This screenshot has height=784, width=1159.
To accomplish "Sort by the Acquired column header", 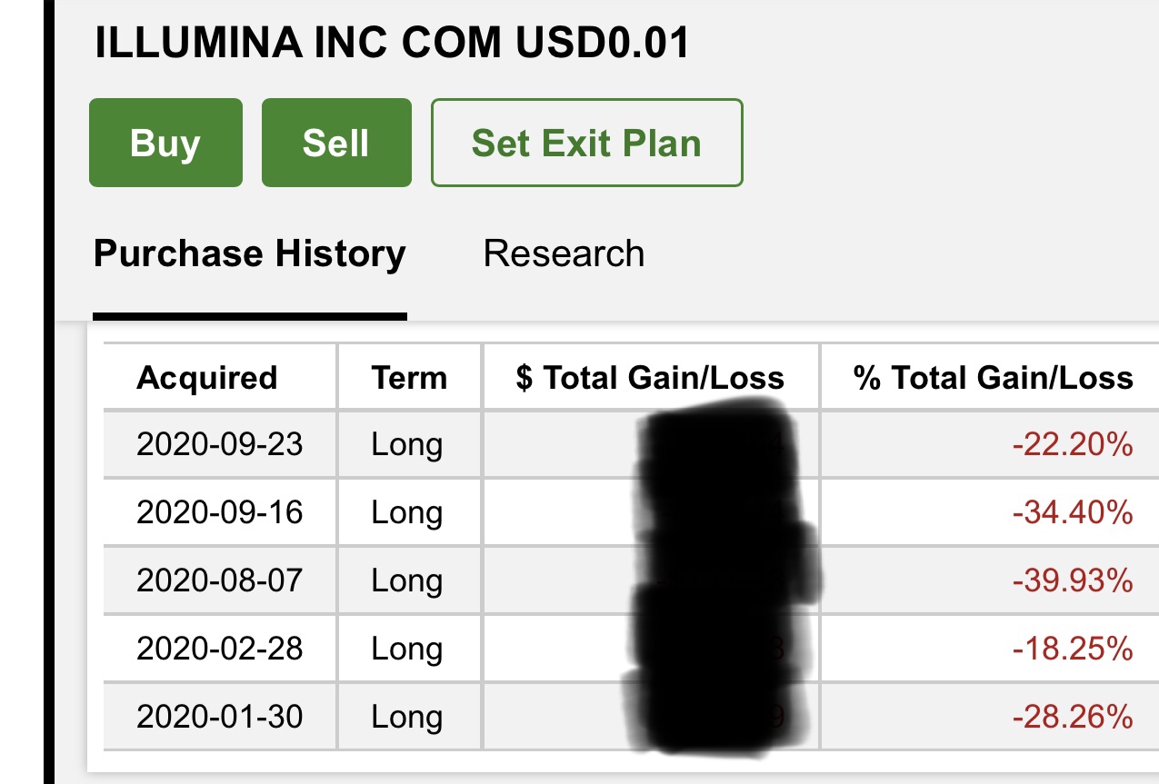I will click(206, 378).
